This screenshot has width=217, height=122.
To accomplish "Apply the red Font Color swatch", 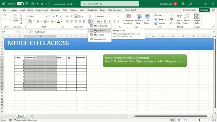I will click(x=59, y=22).
